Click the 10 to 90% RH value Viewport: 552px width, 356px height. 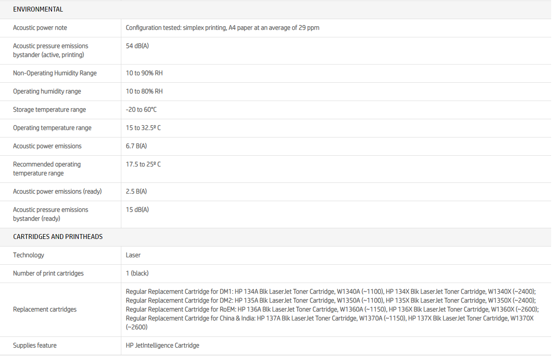click(144, 73)
